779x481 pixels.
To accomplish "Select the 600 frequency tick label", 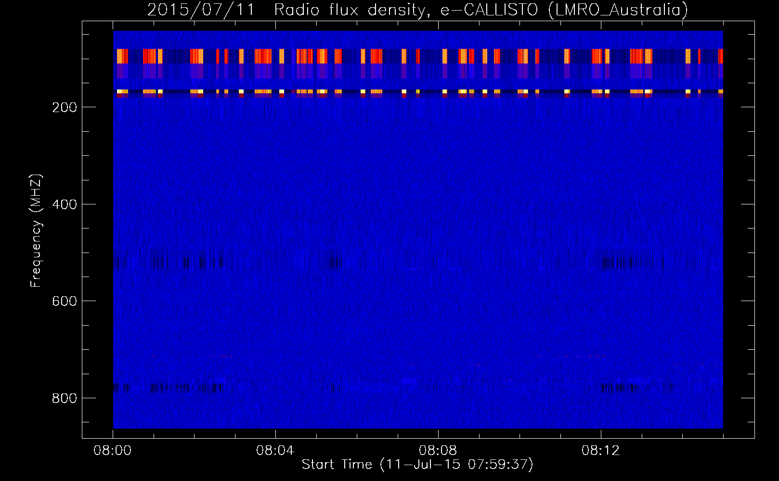I will (x=65, y=301).
